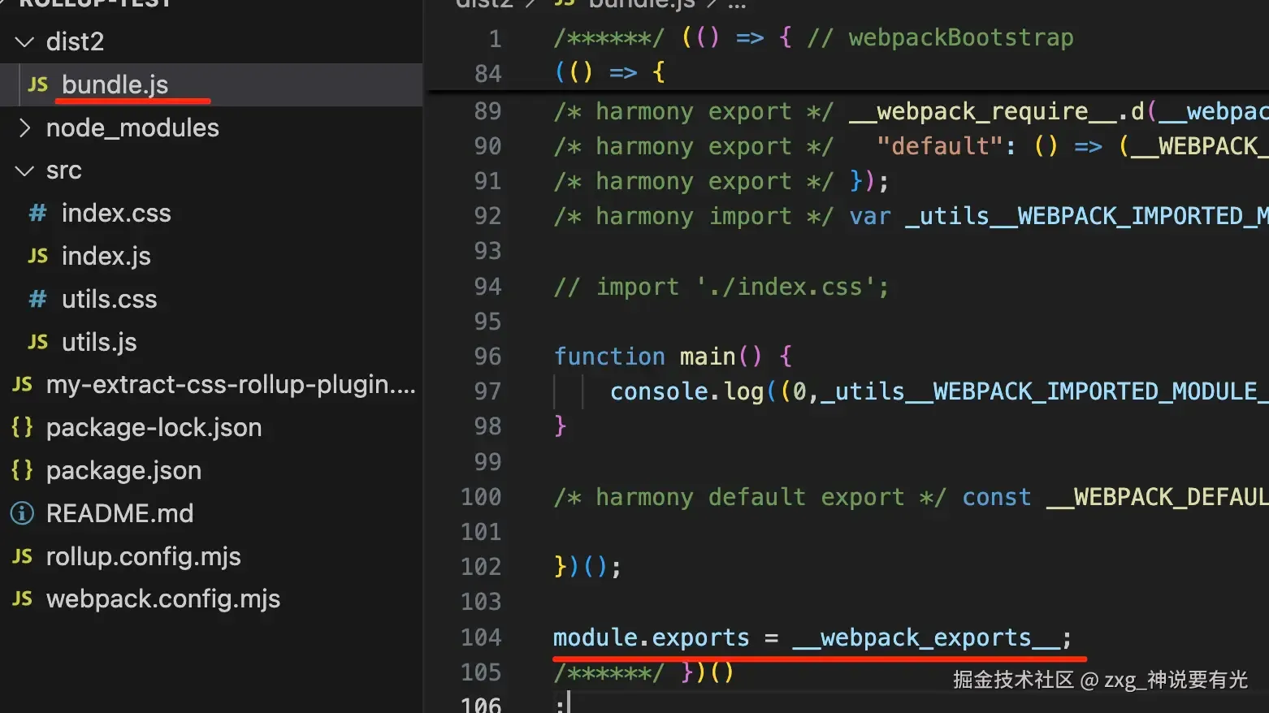Click the JS icon of webpack.config.mjs
This screenshot has width=1269, height=713.
(23, 598)
